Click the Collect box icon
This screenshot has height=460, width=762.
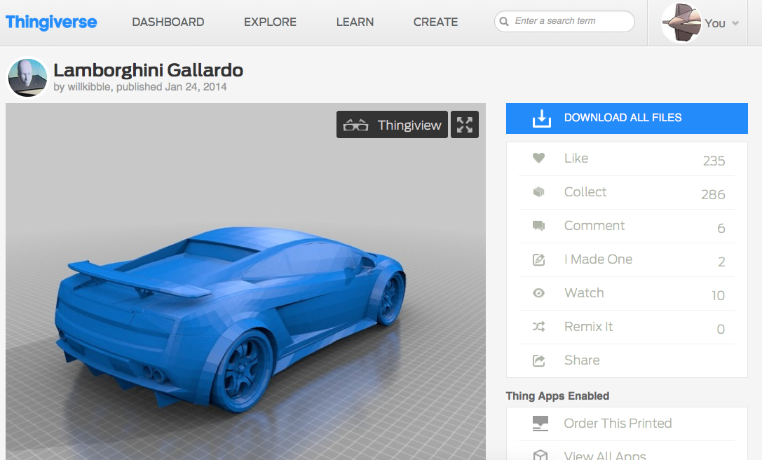[538, 192]
